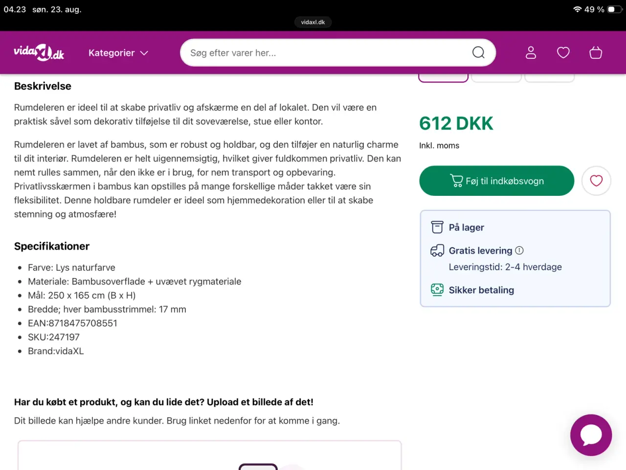Image resolution: width=626 pixels, height=470 pixels.
Task: Open the user account icon
Action: point(531,52)
